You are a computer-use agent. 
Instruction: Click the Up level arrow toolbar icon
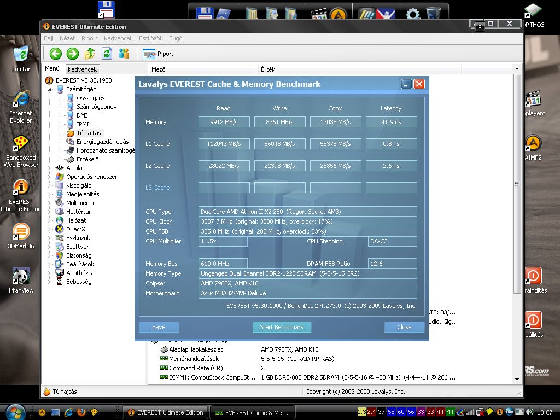tap(90, 54)
